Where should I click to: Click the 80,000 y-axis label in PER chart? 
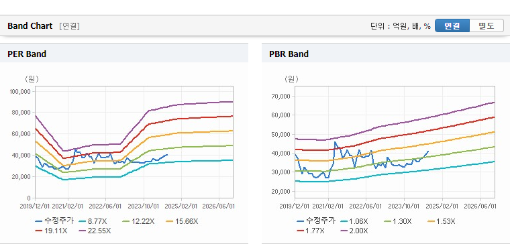[x=21, y=113]
